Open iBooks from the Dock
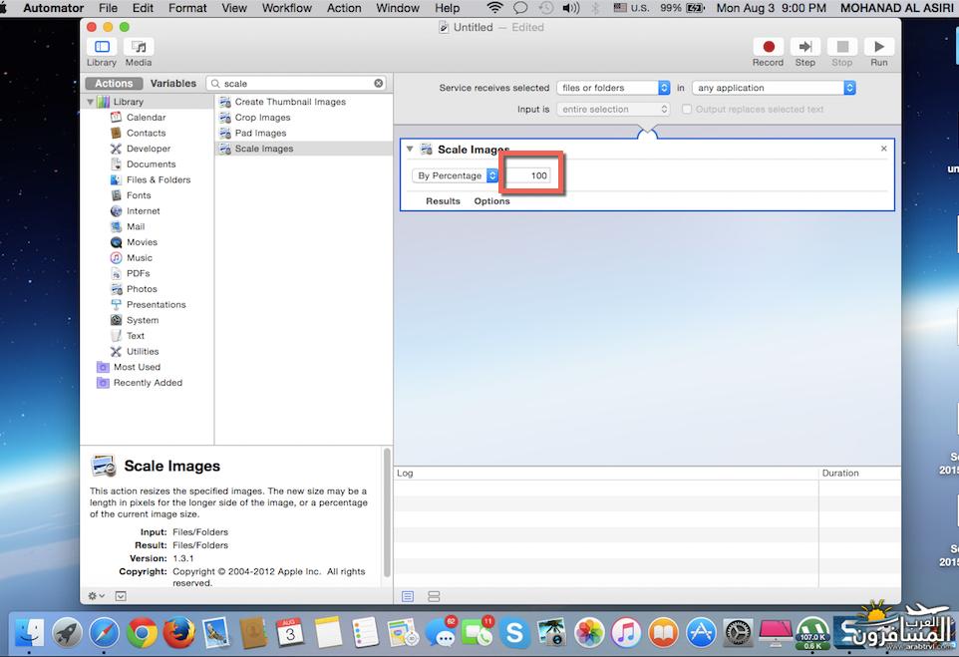This screenshot has width=959, height=657. tap(664, 632)
